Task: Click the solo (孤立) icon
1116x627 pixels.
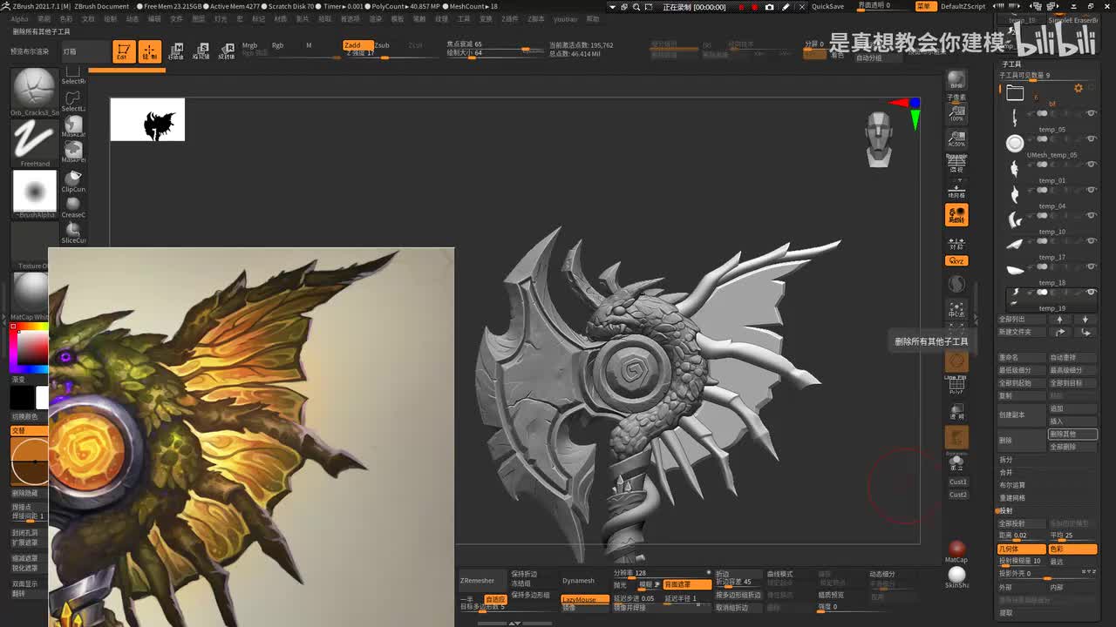Action: (956, 462)
